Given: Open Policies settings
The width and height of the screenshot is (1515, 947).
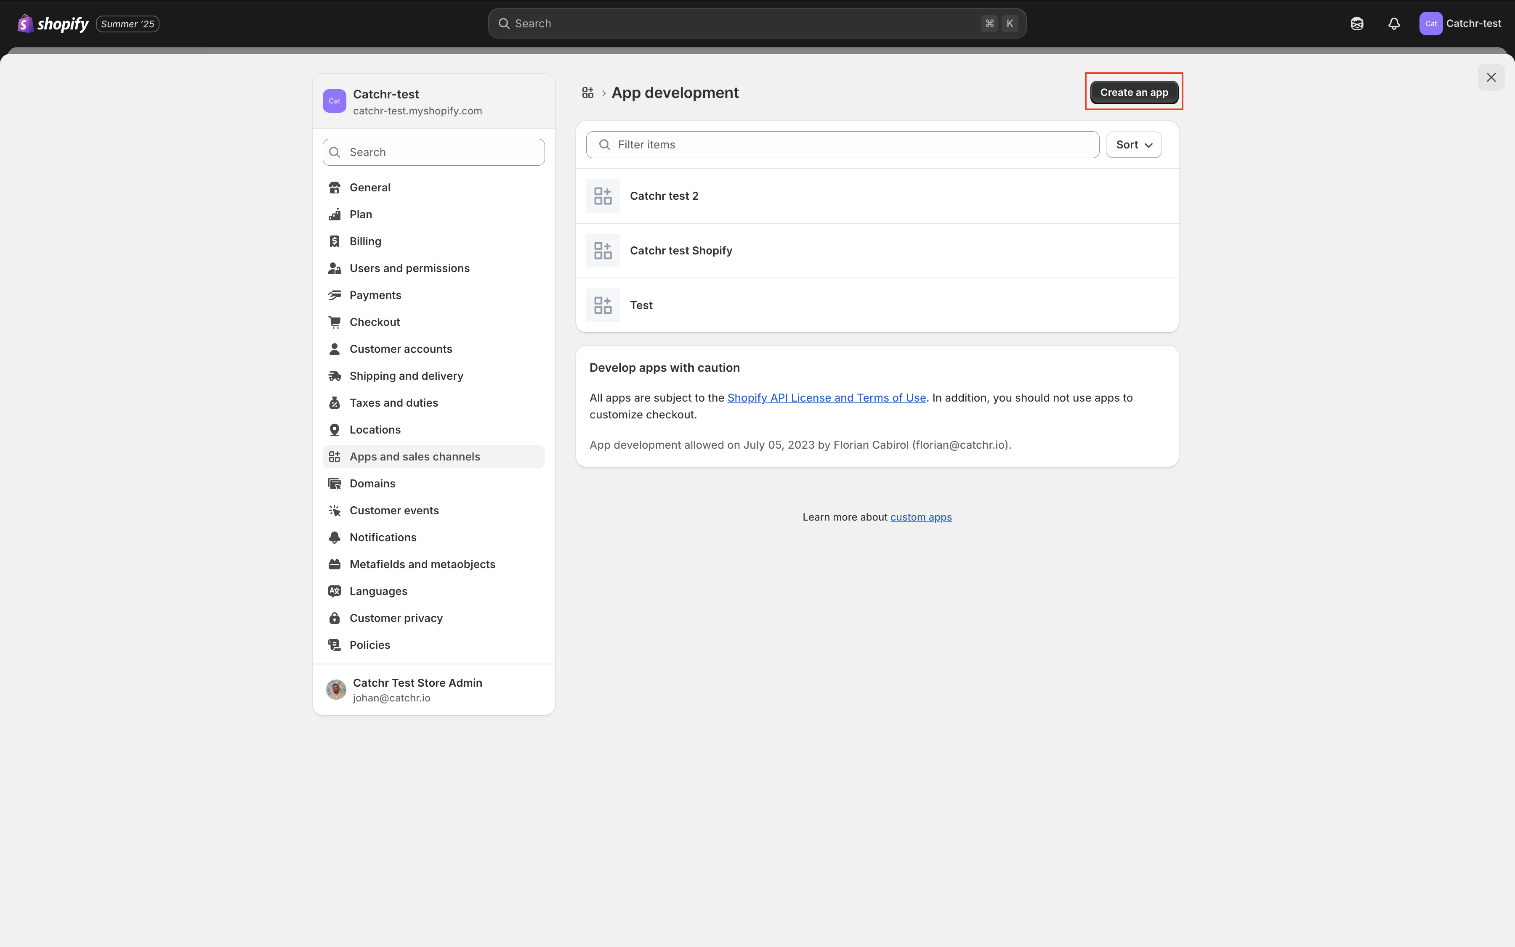Looking at the screenshot, I should tap(433, 645).
